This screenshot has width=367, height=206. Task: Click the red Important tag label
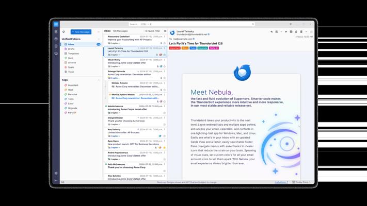pyautogui.click(x=175, y=48)
